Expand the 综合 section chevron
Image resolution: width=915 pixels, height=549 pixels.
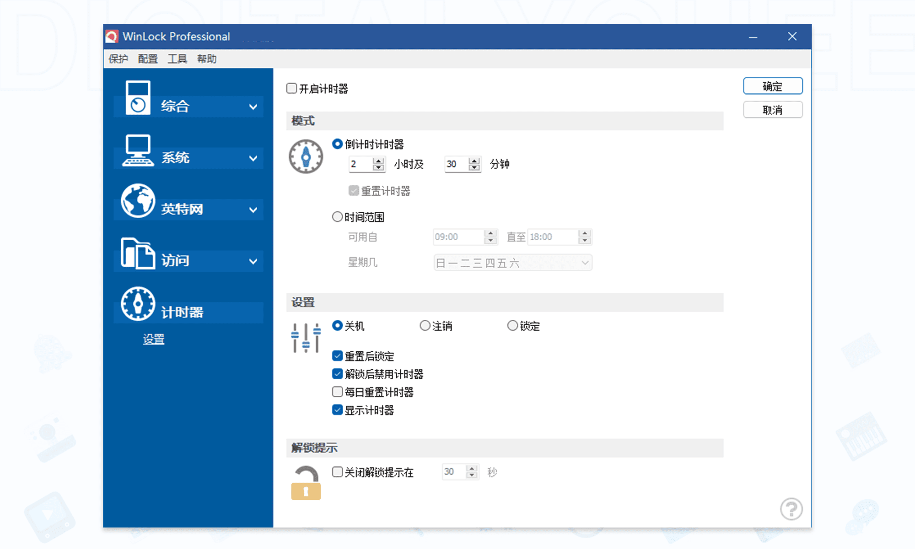coord(253,107)
